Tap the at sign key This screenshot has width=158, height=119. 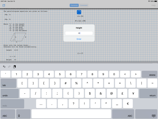tap(111, 93)
